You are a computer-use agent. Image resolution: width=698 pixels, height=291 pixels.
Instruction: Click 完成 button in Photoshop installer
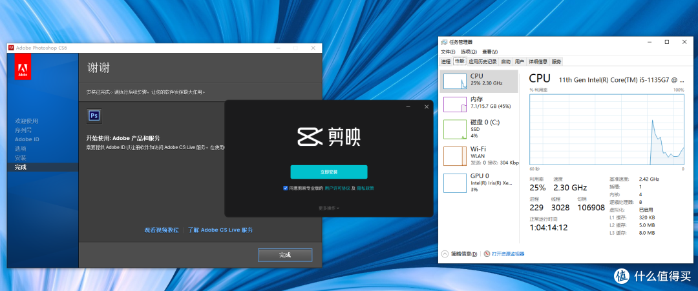(285, 255)
